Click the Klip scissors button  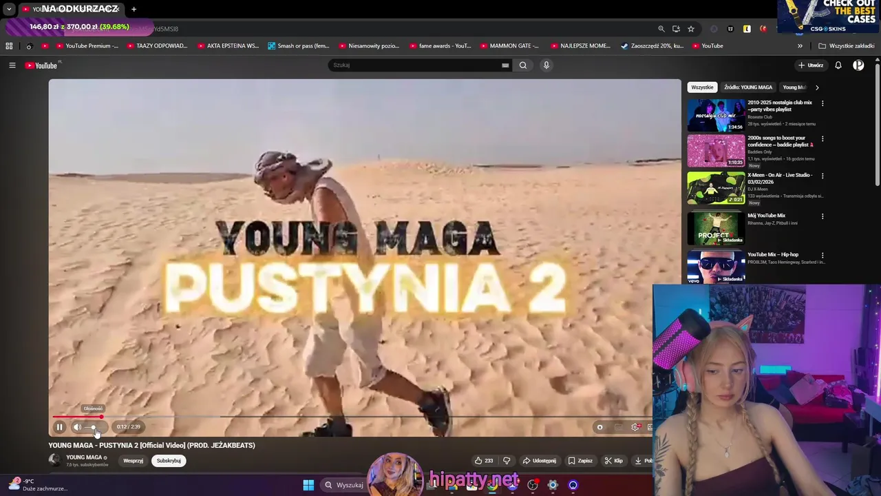click(x=614, y=461)
